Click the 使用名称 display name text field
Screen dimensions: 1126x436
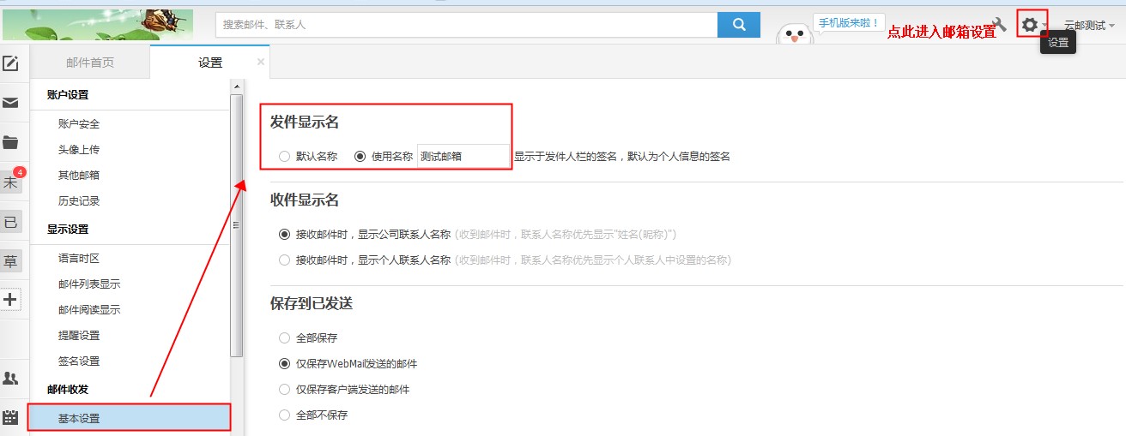[462, 157]
